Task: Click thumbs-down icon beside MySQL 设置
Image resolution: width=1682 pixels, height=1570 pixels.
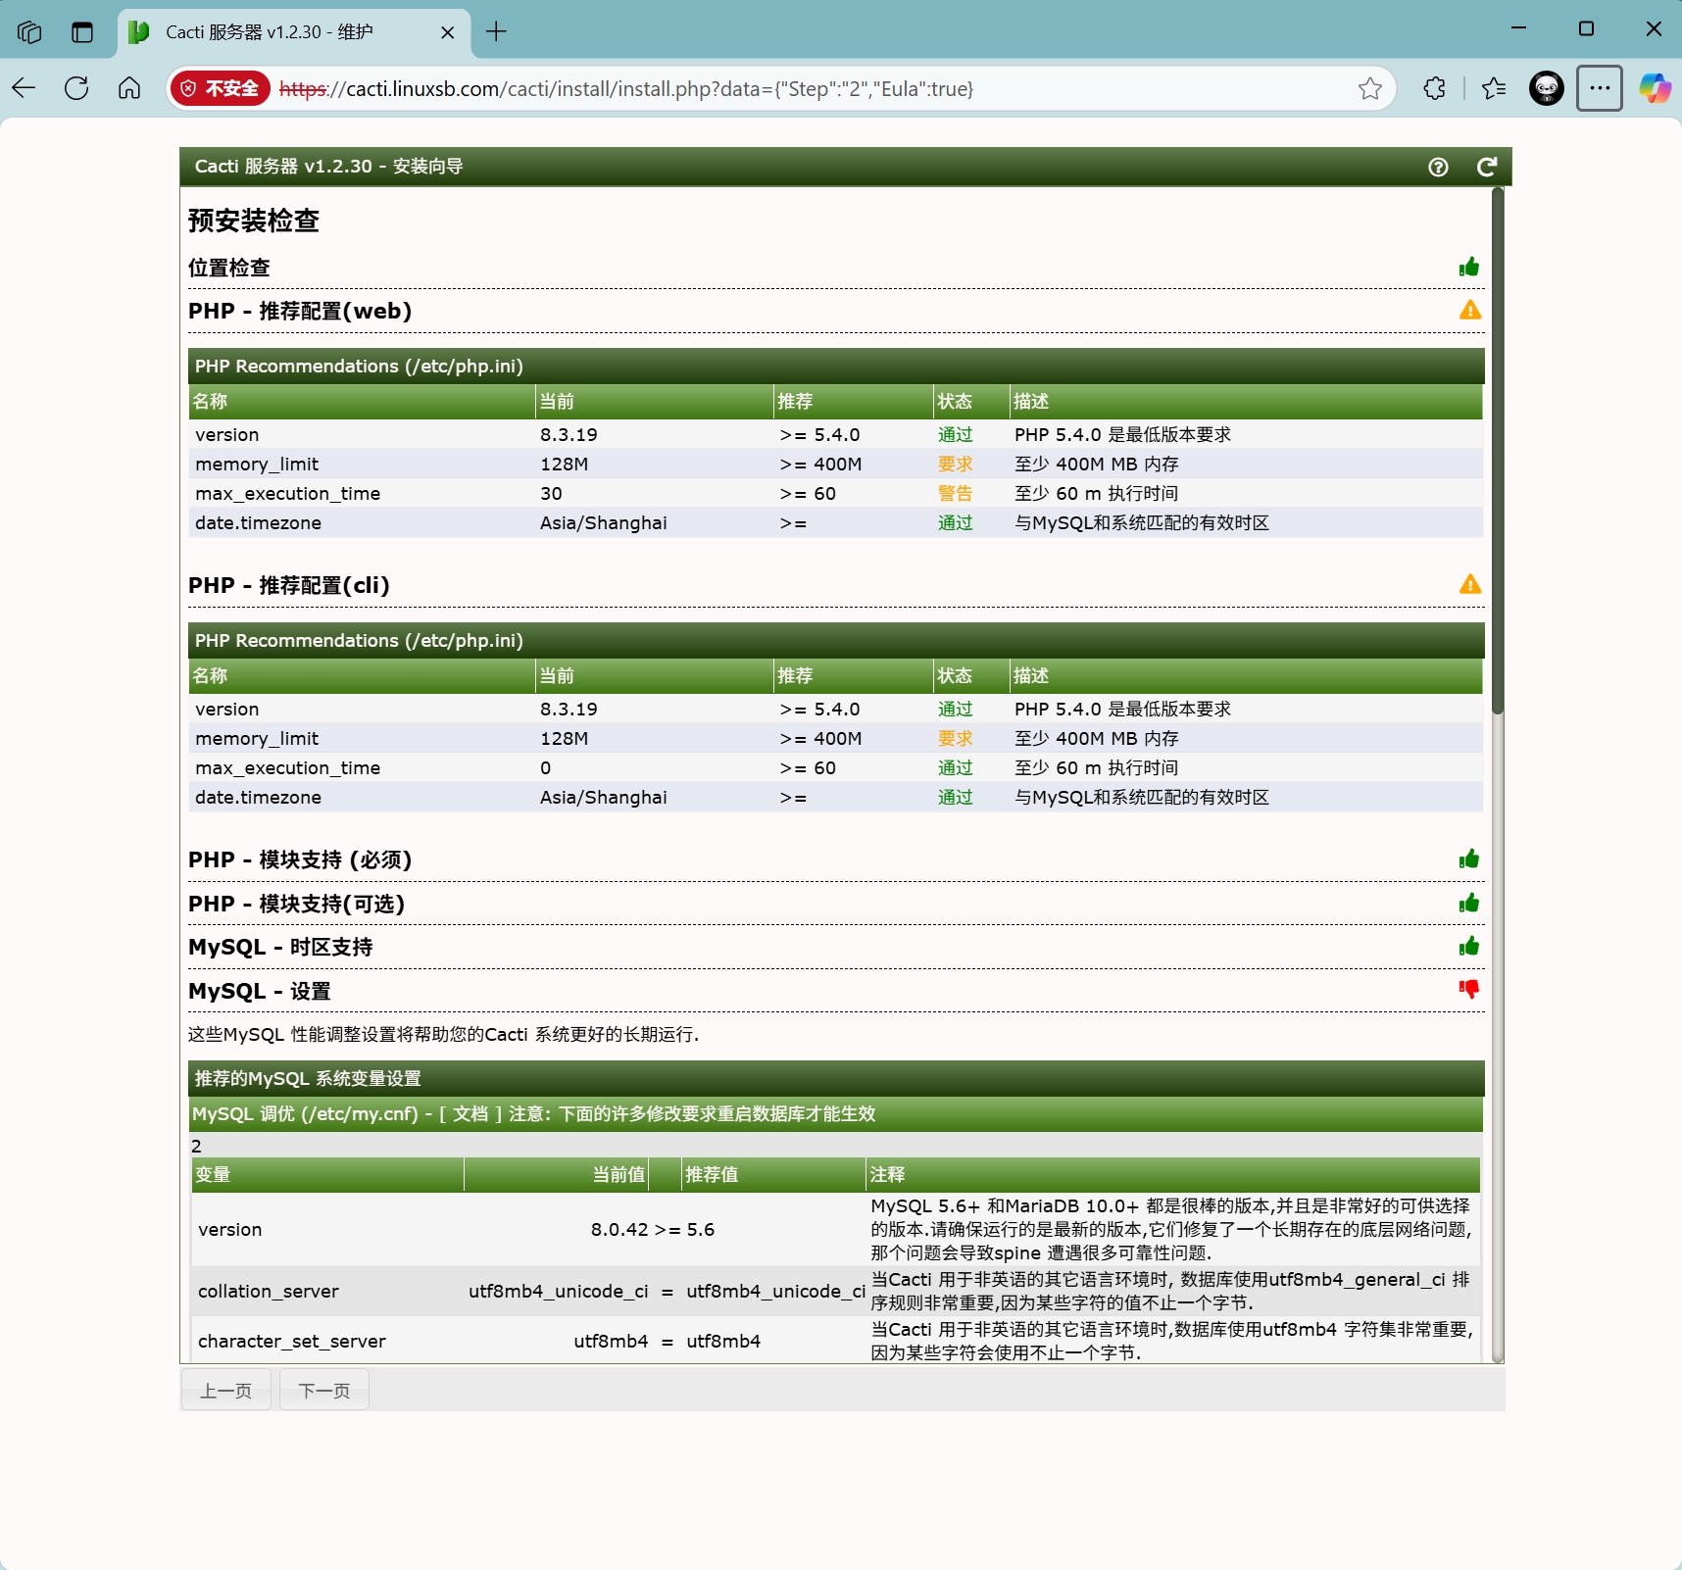Action: click(x=1468, y=990)
